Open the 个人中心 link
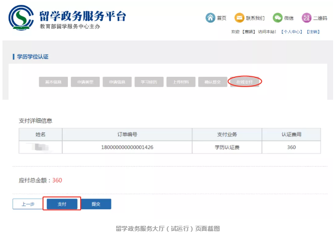This screenshot has height=241, width=336. pos(292,32)
